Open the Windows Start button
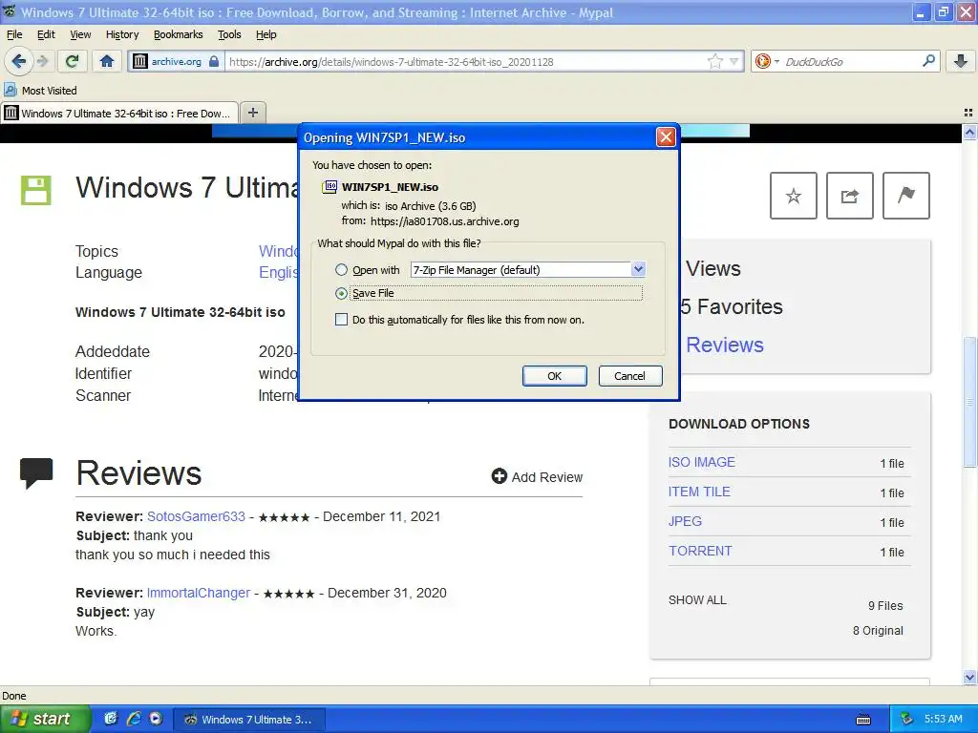 click(46, 720)
